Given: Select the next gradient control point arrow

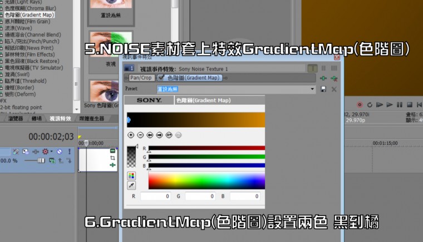Looking at the screenshot, I should 159,135.
